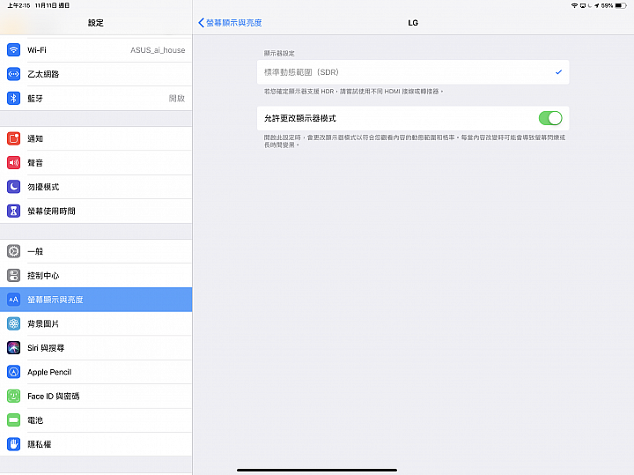The image size is (634, 475).
Task: Tap the home indicator bar
Action: 317,470
